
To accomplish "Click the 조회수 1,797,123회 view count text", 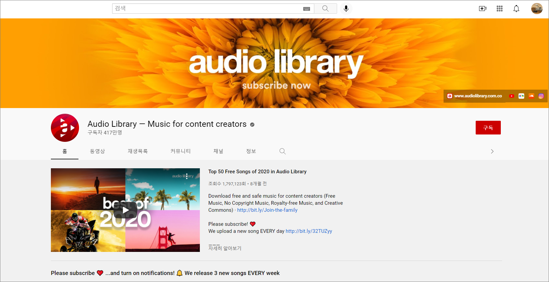I will point(227,184).
